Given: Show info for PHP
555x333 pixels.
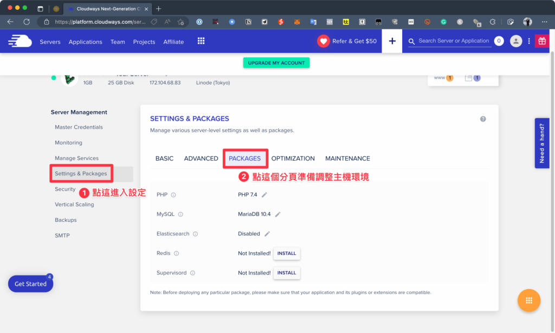Looking at the screenshot, I should tap(173, 195).
